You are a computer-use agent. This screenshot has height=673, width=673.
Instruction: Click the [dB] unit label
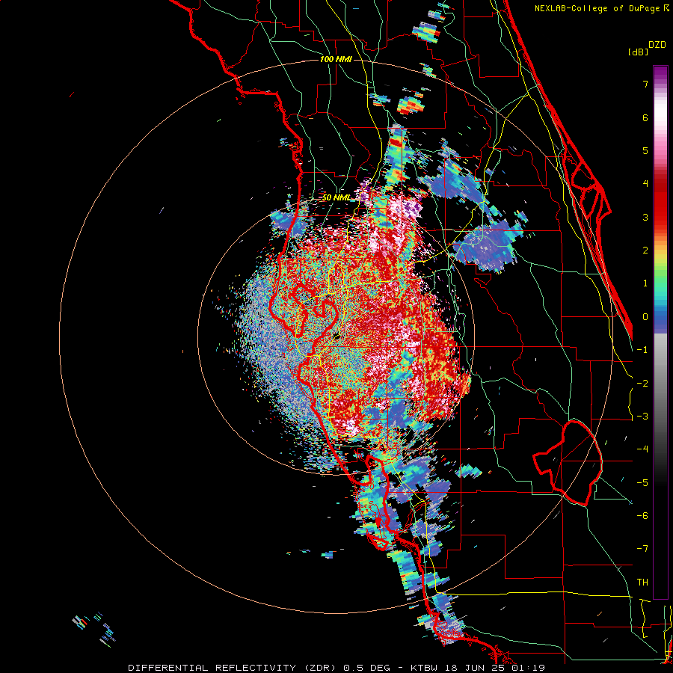tap(638, 52)
